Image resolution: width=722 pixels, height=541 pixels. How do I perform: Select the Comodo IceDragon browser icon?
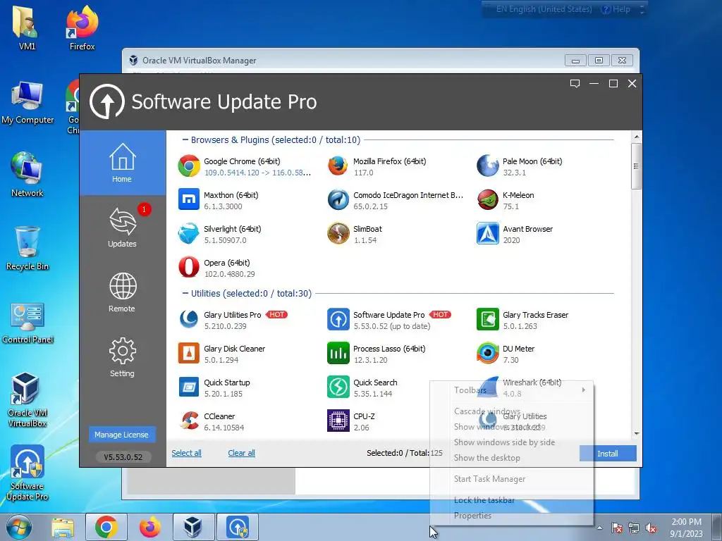pyautogui.click(x=338, y=199)
